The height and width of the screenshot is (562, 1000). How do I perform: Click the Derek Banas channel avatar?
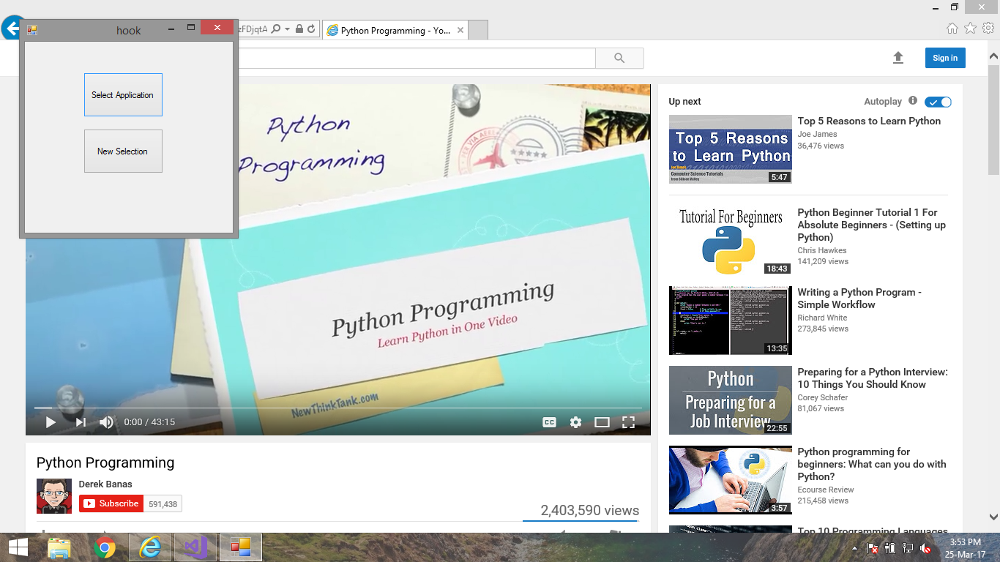pos(54,496)
